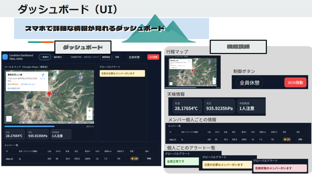Screen dimensions: 312x177
Task: Click the CONNECTED status badge
Action: pos(76,57)
